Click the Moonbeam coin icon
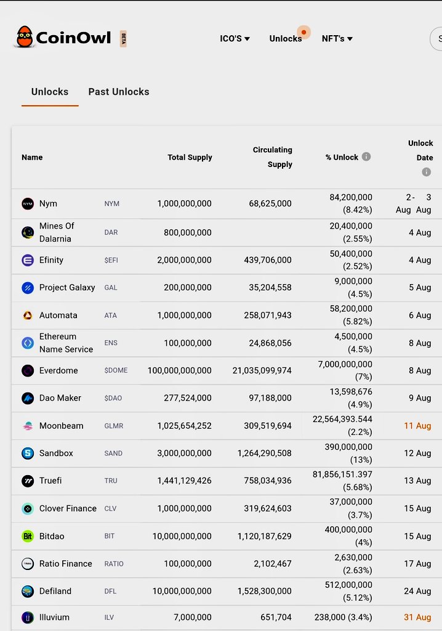The image size is (442, 631). [28, 426]
